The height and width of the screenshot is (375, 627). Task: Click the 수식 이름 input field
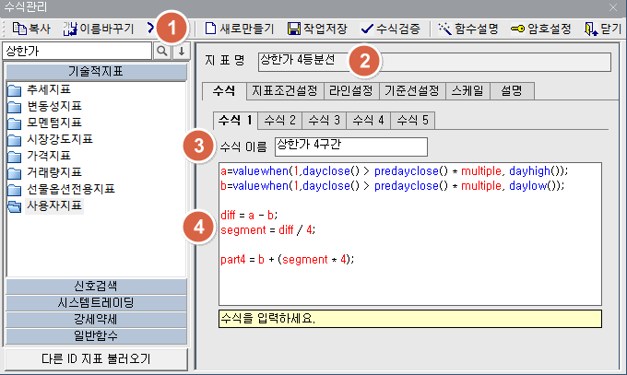coord(351,146)
